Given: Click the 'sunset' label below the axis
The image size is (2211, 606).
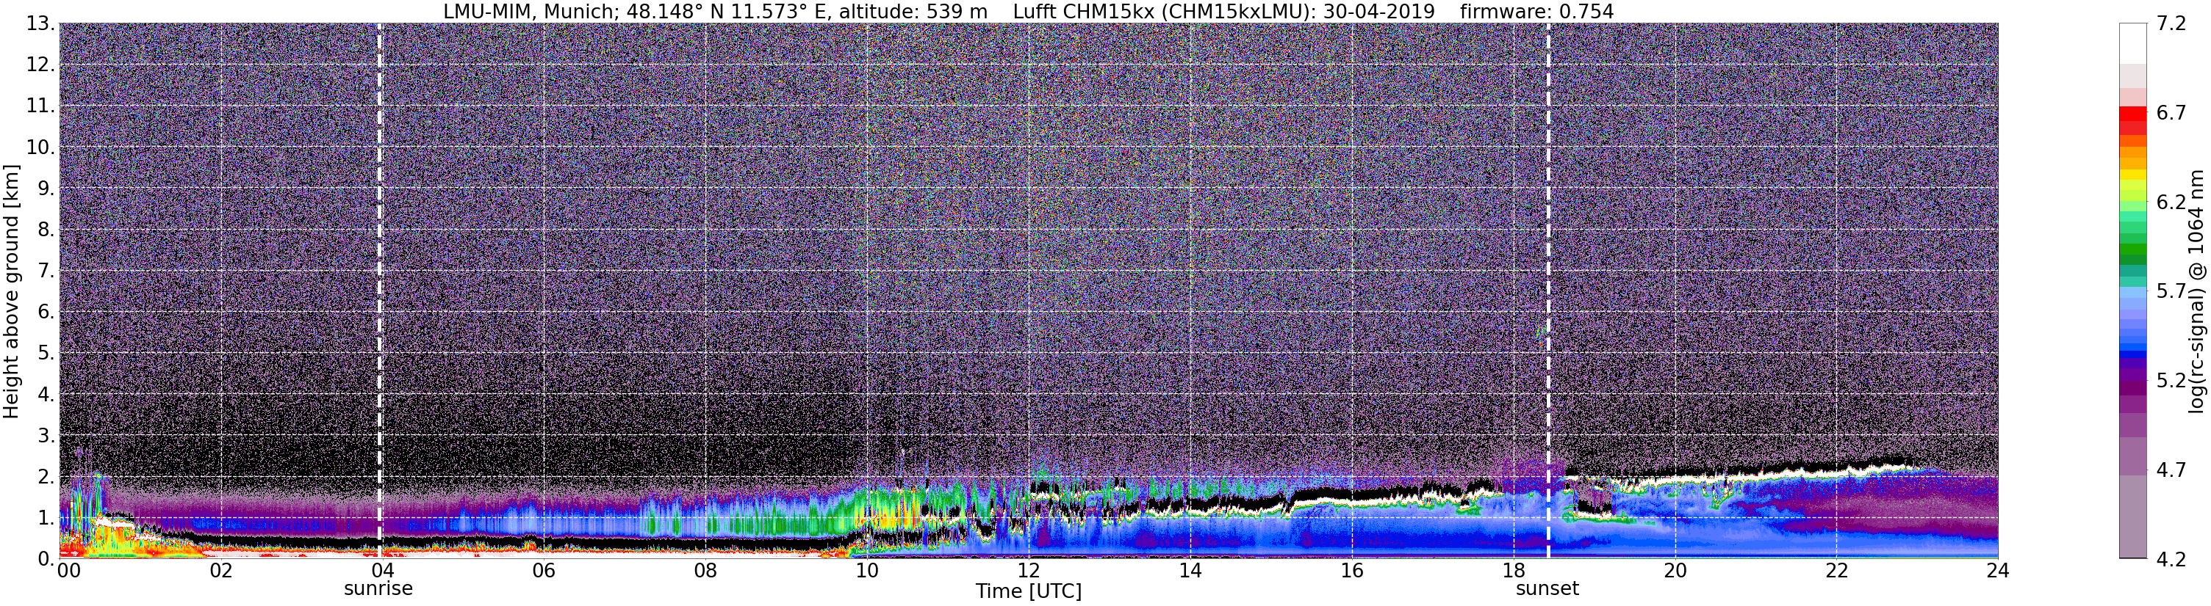Looking at the screenshot, I should pos(1547,589).
